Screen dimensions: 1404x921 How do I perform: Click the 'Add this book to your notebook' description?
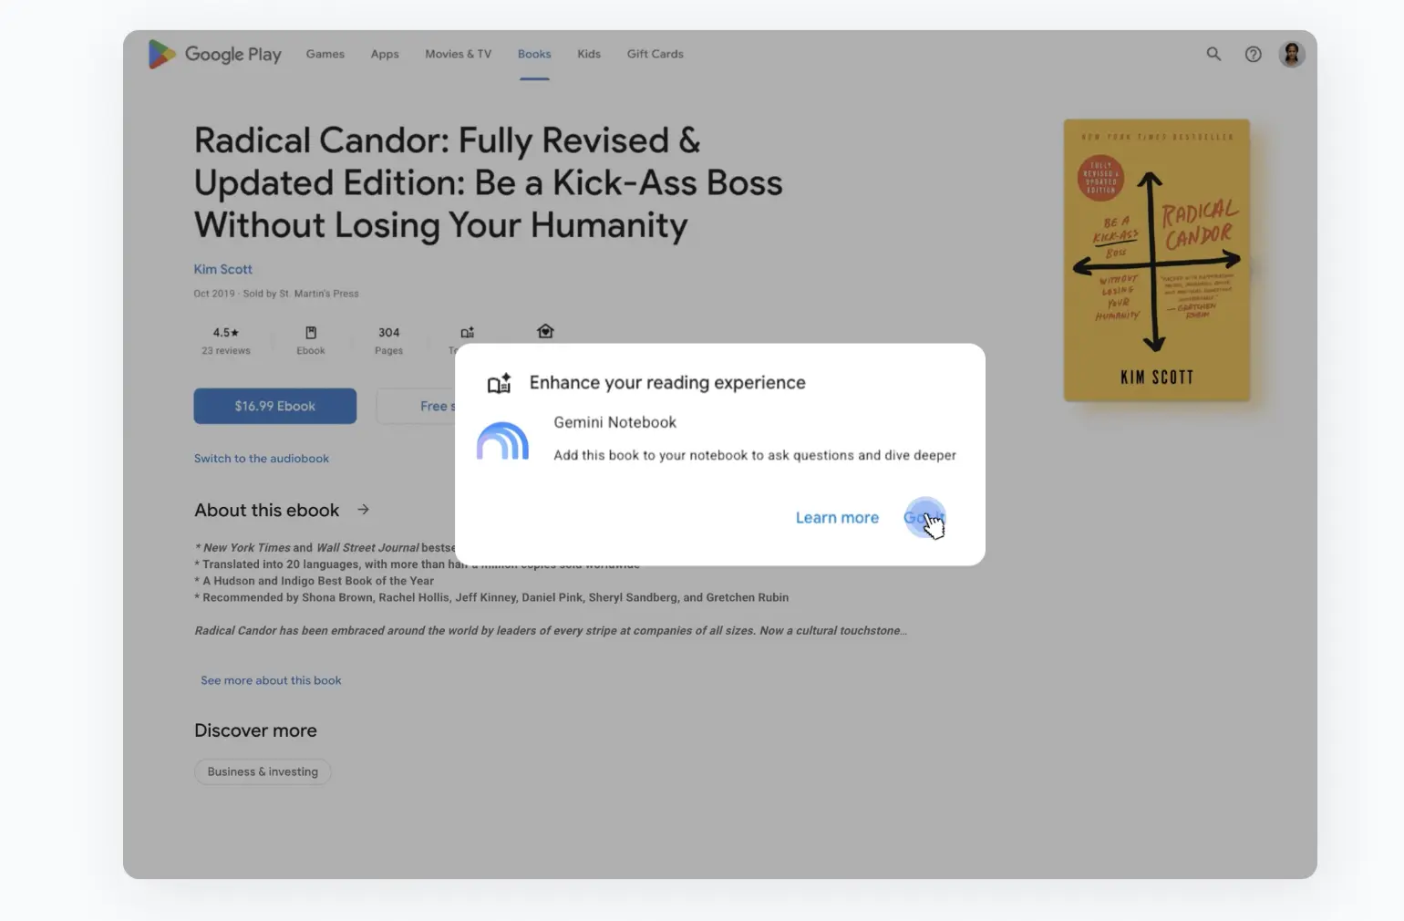click(x=755, y=455)
